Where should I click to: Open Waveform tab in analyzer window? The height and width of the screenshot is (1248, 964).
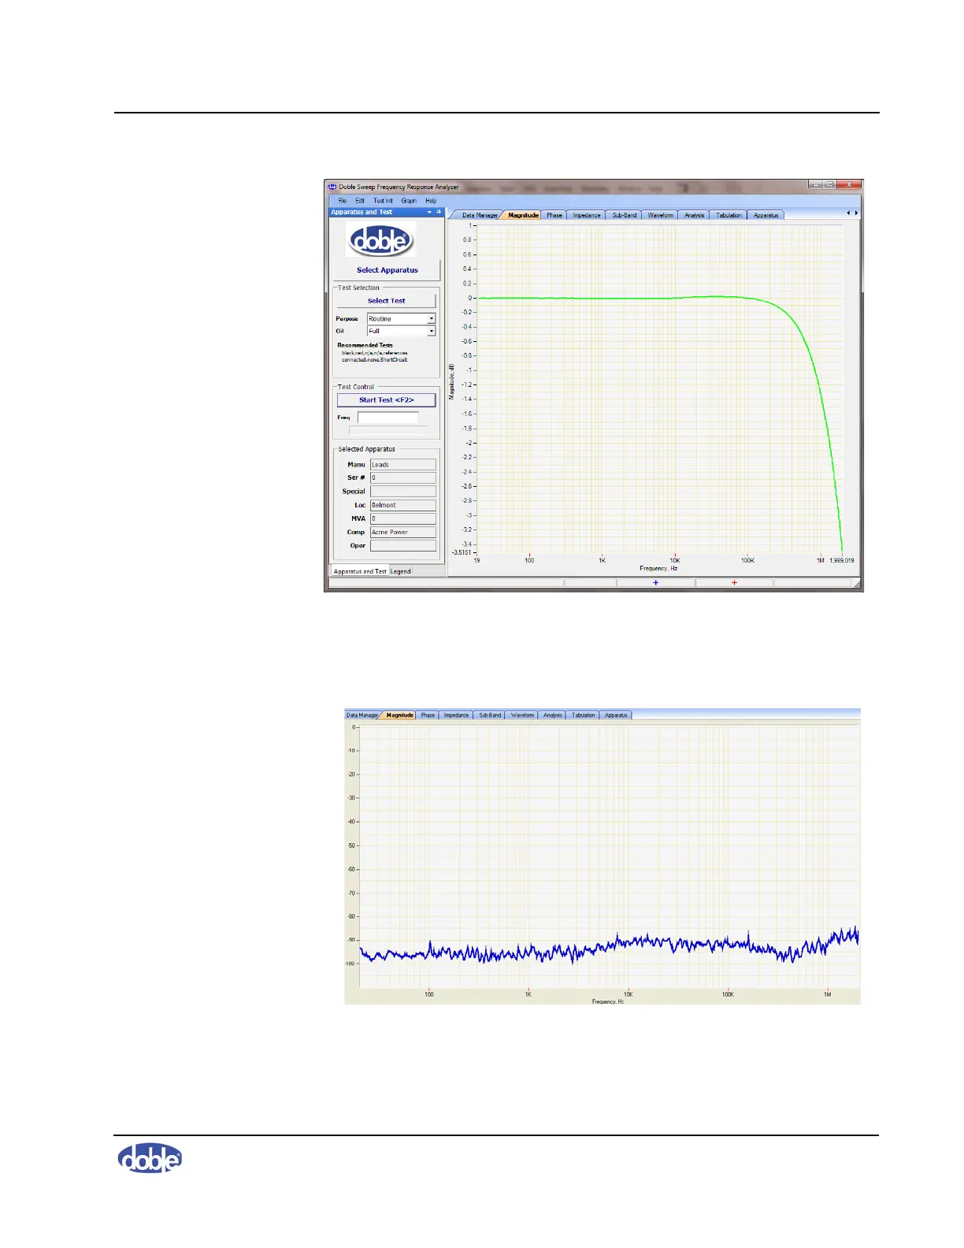(x=660, y=215)
